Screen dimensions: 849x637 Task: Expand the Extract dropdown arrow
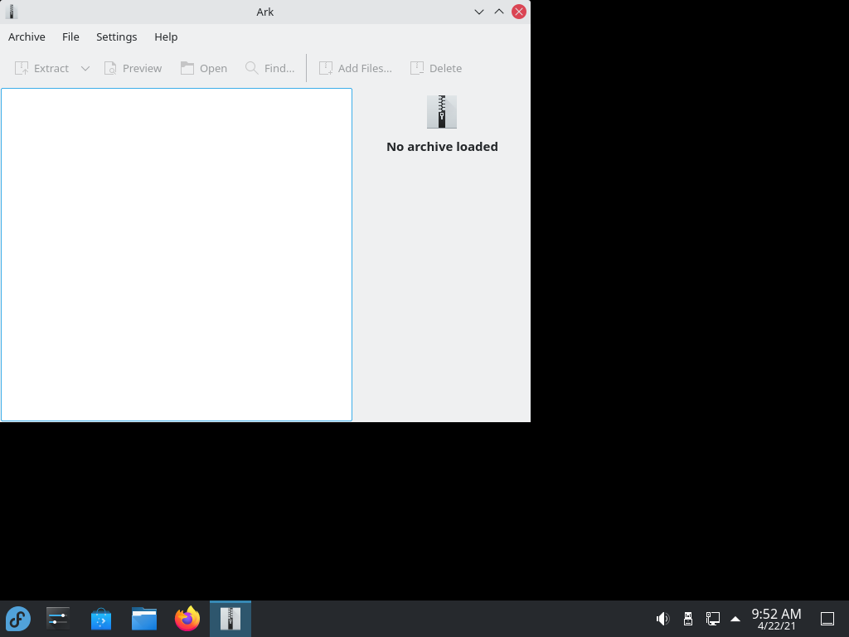click(x=85, y=68)
